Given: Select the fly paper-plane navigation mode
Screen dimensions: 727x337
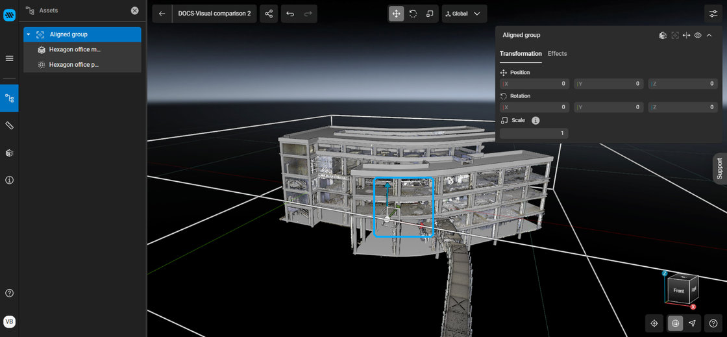Looking at the screenshot, I should [692, 323].
